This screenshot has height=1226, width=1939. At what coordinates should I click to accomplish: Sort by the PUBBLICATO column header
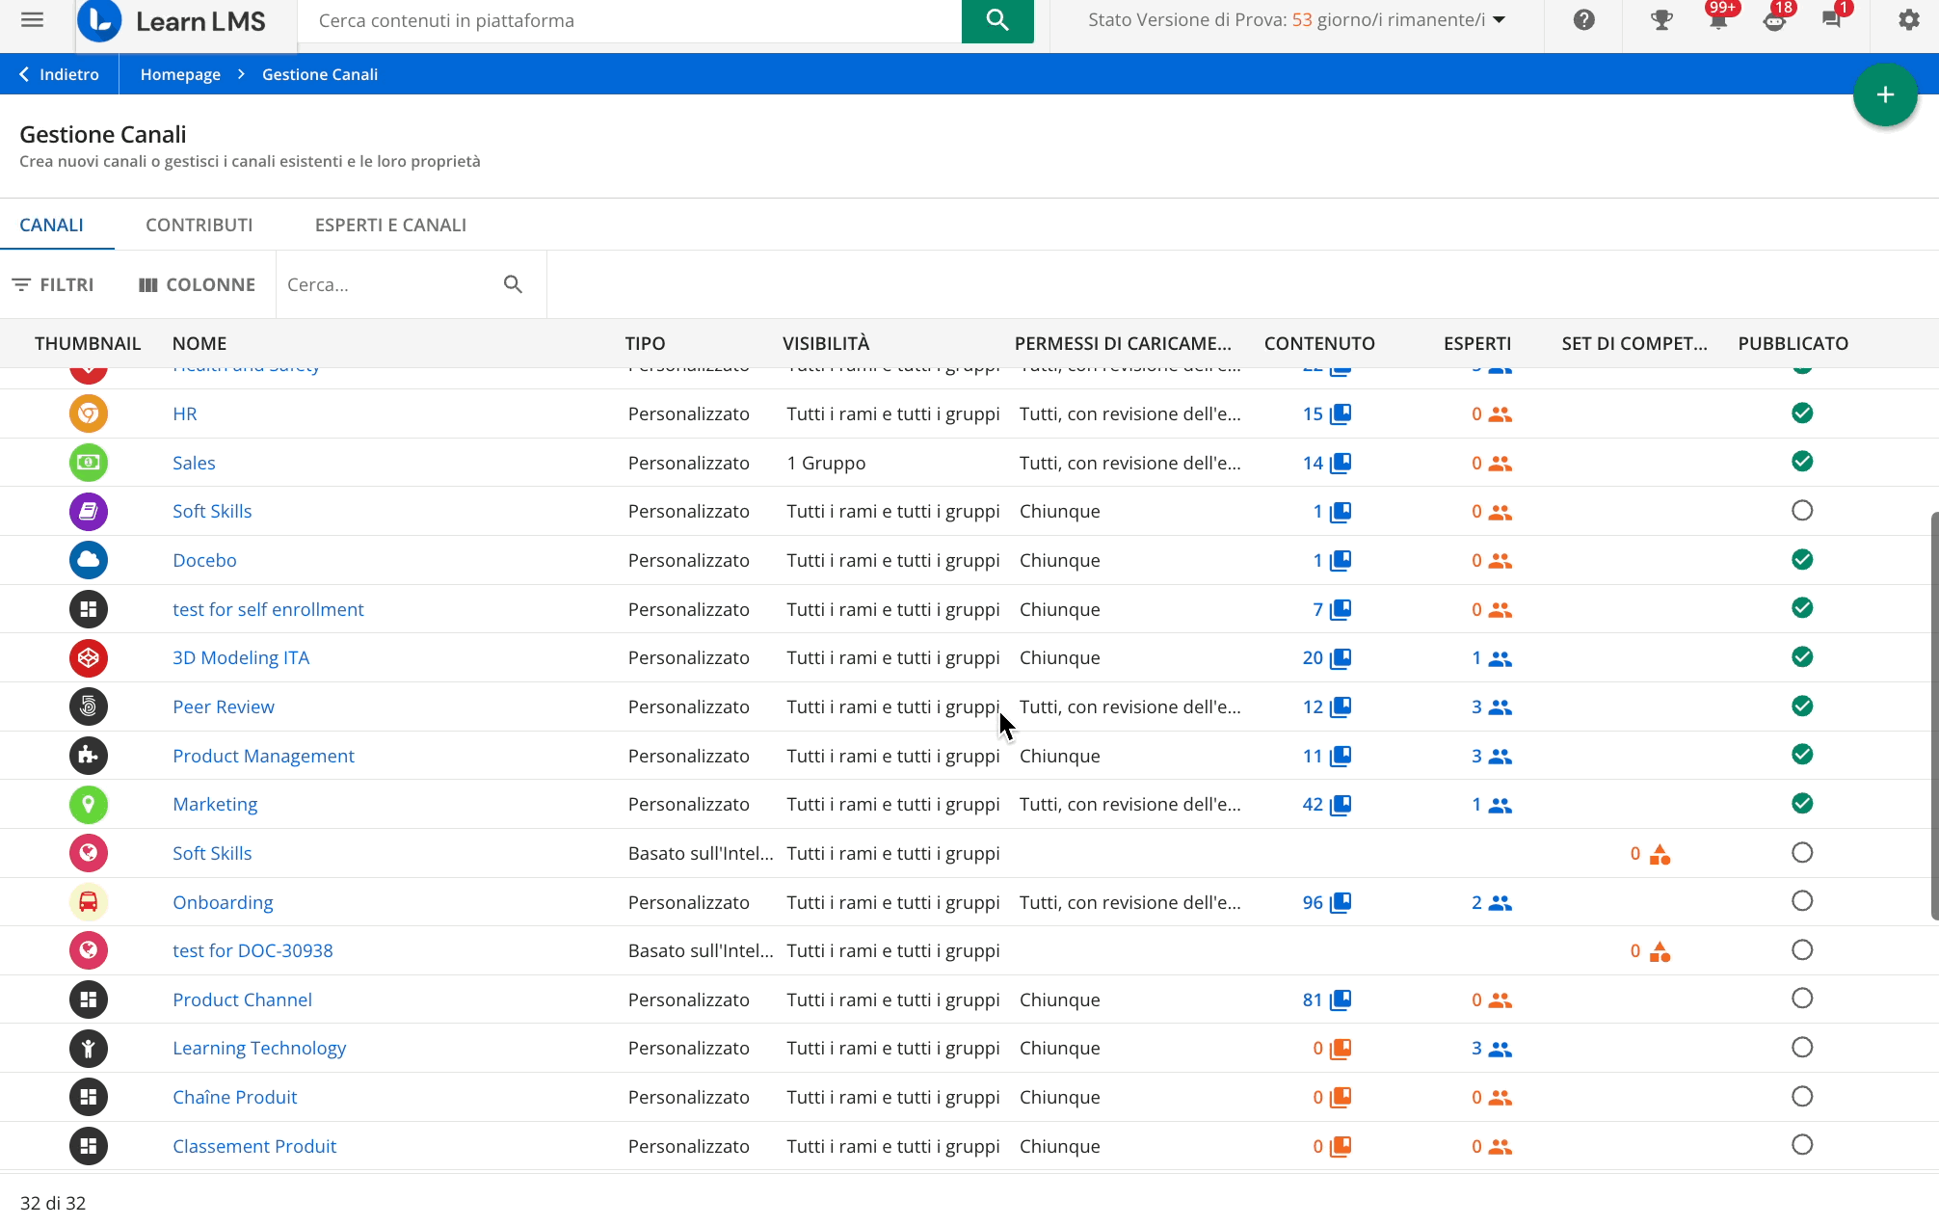(1793, 343)
